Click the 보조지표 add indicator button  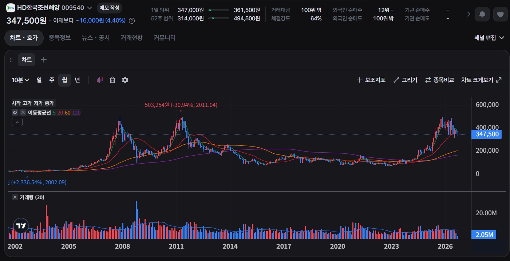371,80
